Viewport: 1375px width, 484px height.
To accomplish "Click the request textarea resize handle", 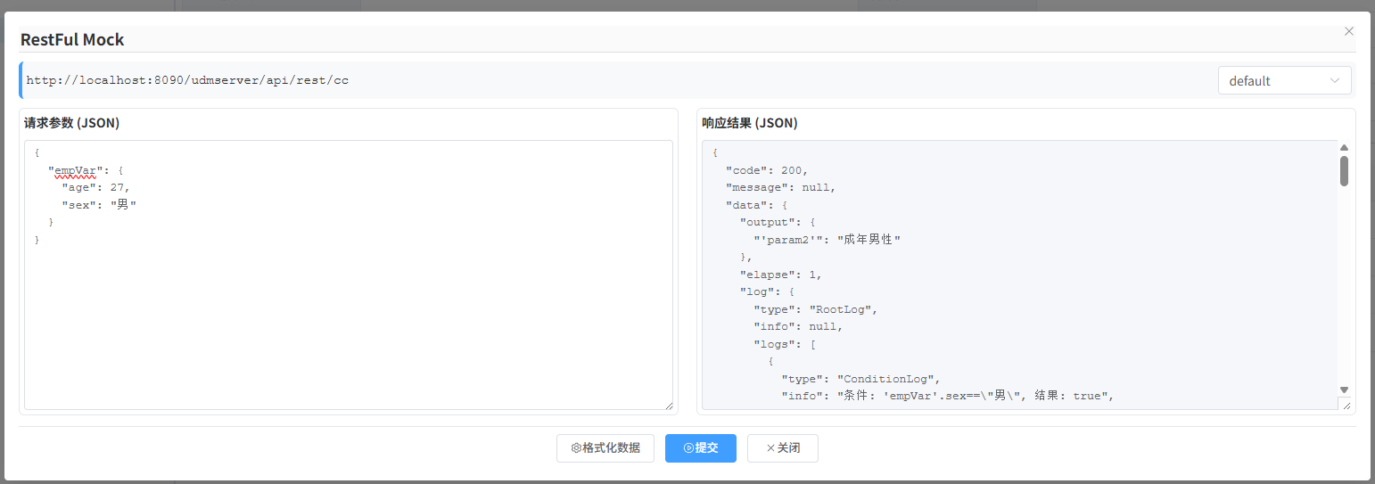I will point(668,405).
